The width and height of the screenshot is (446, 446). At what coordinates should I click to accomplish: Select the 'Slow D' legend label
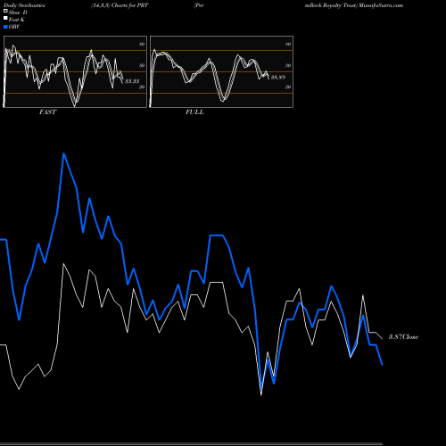(x=18, y=12)
